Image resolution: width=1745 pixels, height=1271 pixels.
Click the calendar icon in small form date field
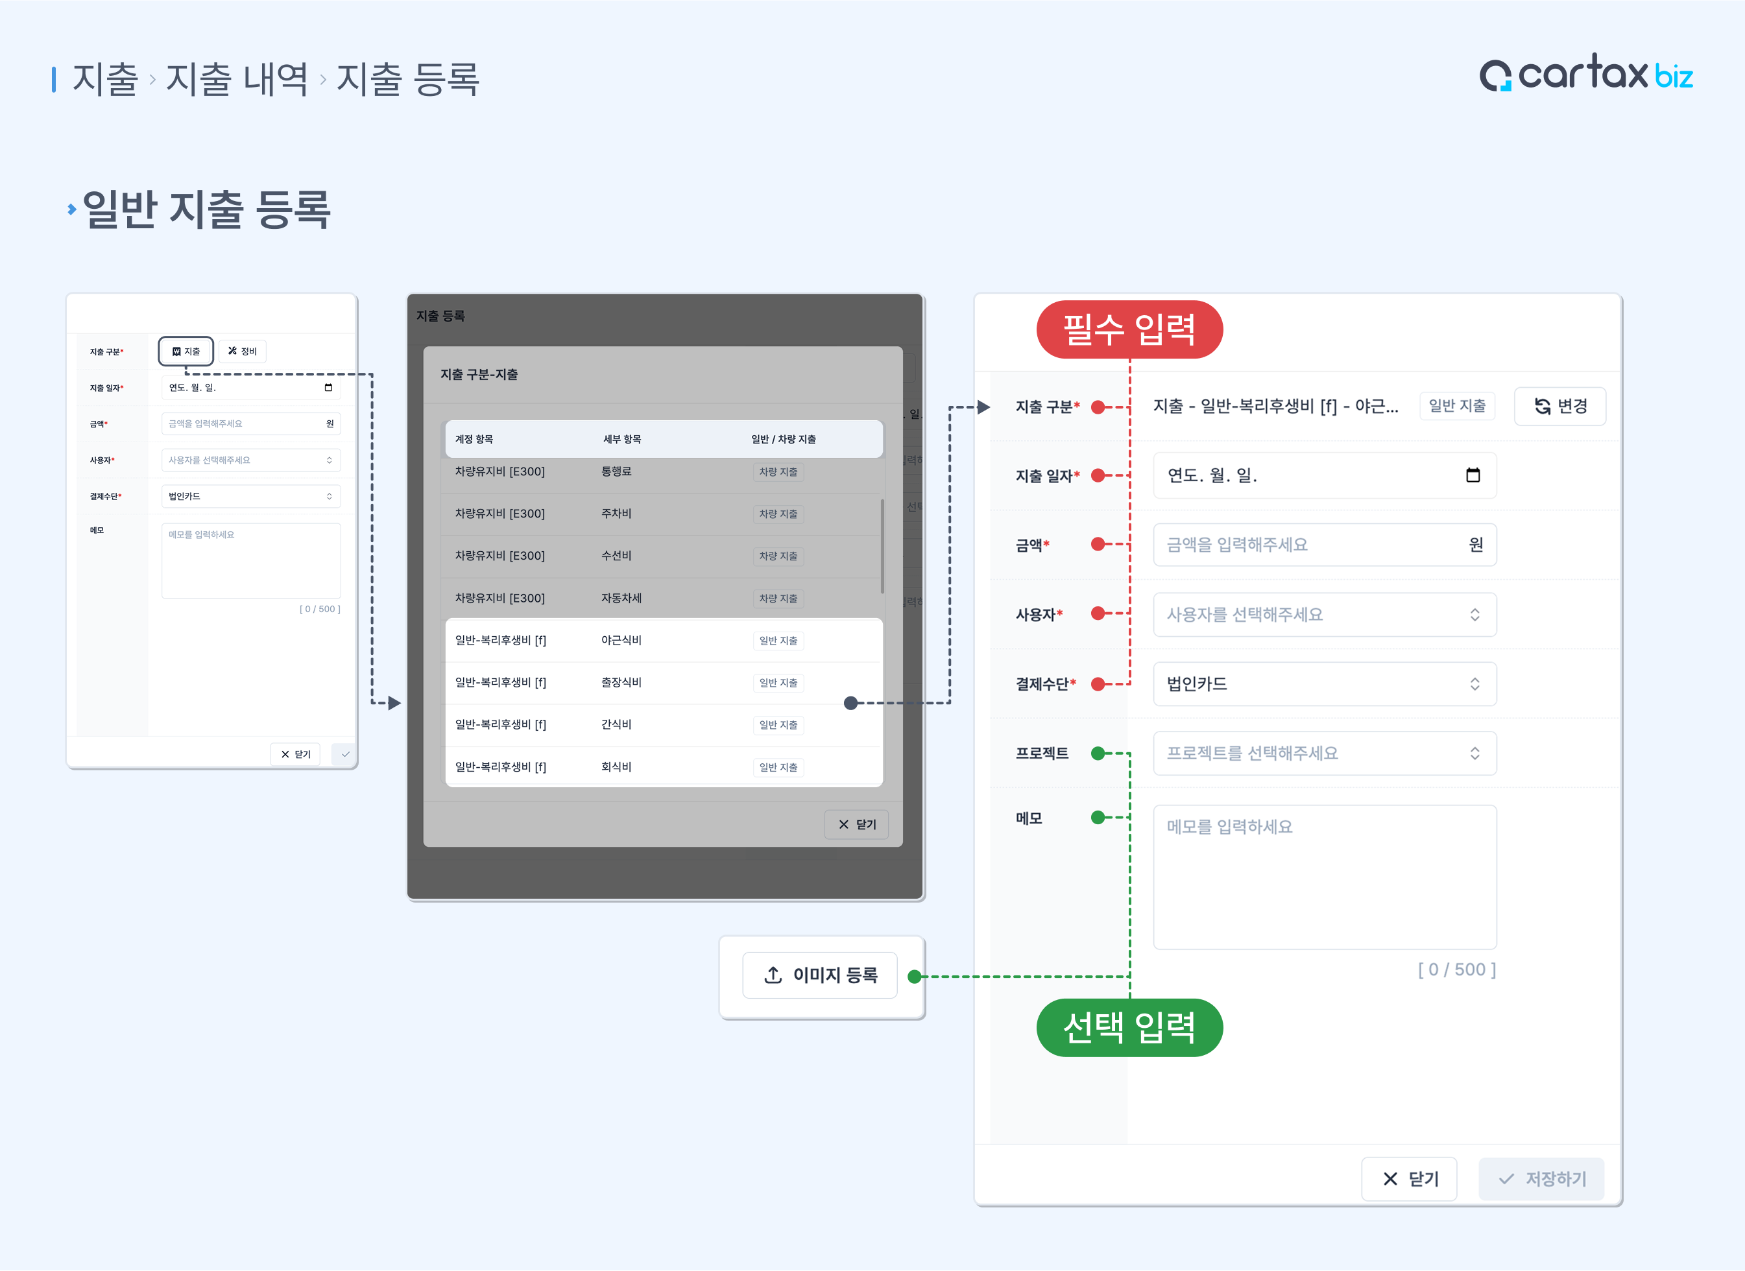pyautogui.click(x=328, y=387)
